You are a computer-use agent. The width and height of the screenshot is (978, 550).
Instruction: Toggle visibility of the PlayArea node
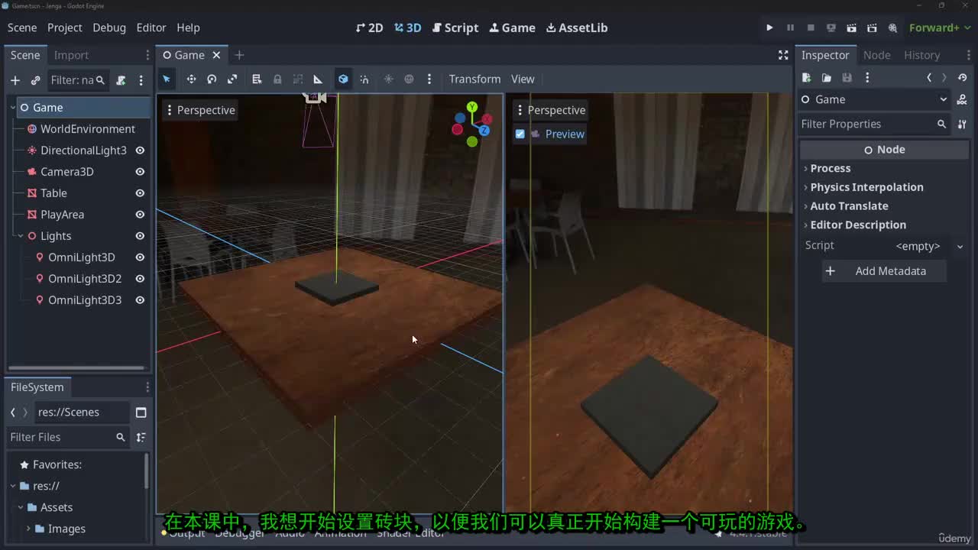(x=140, y=215)
